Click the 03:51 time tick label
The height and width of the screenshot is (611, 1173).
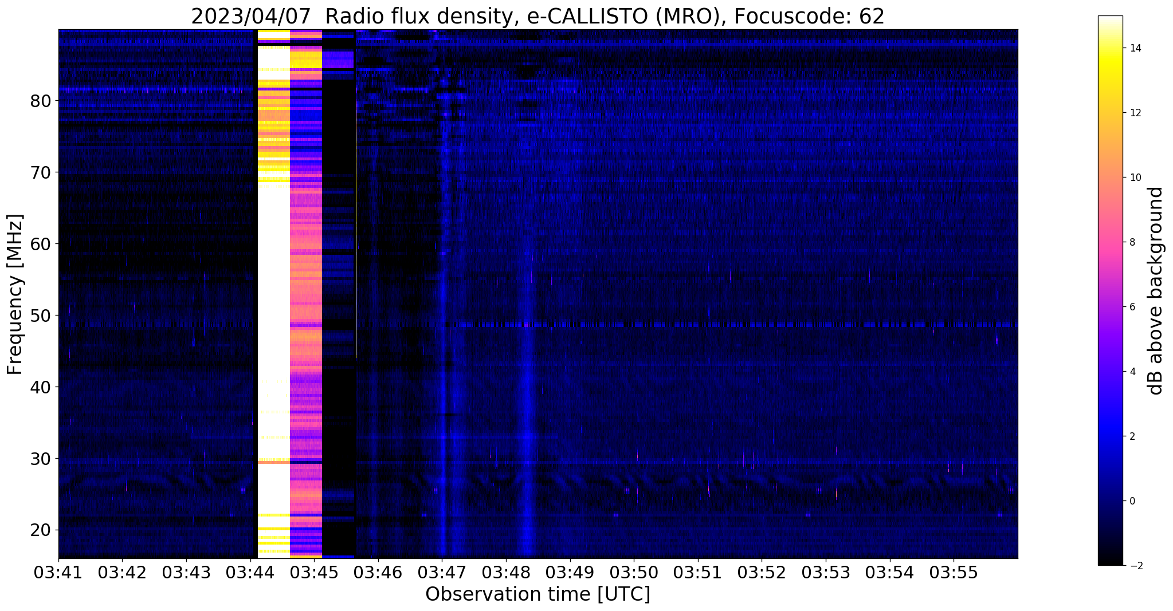click(698, 573)
